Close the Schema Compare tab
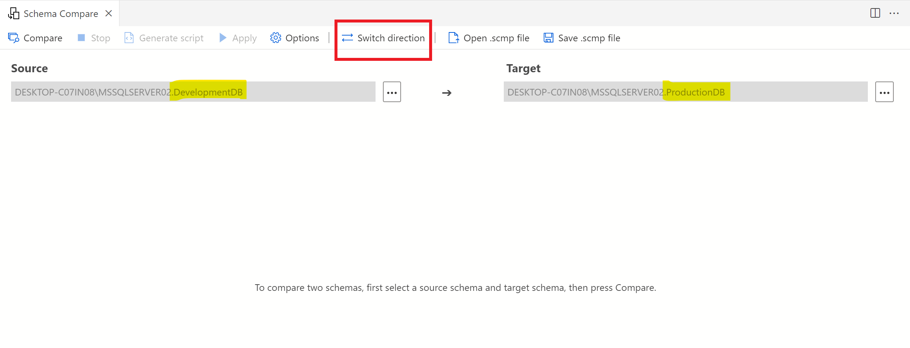 click(x=109, y=13)
